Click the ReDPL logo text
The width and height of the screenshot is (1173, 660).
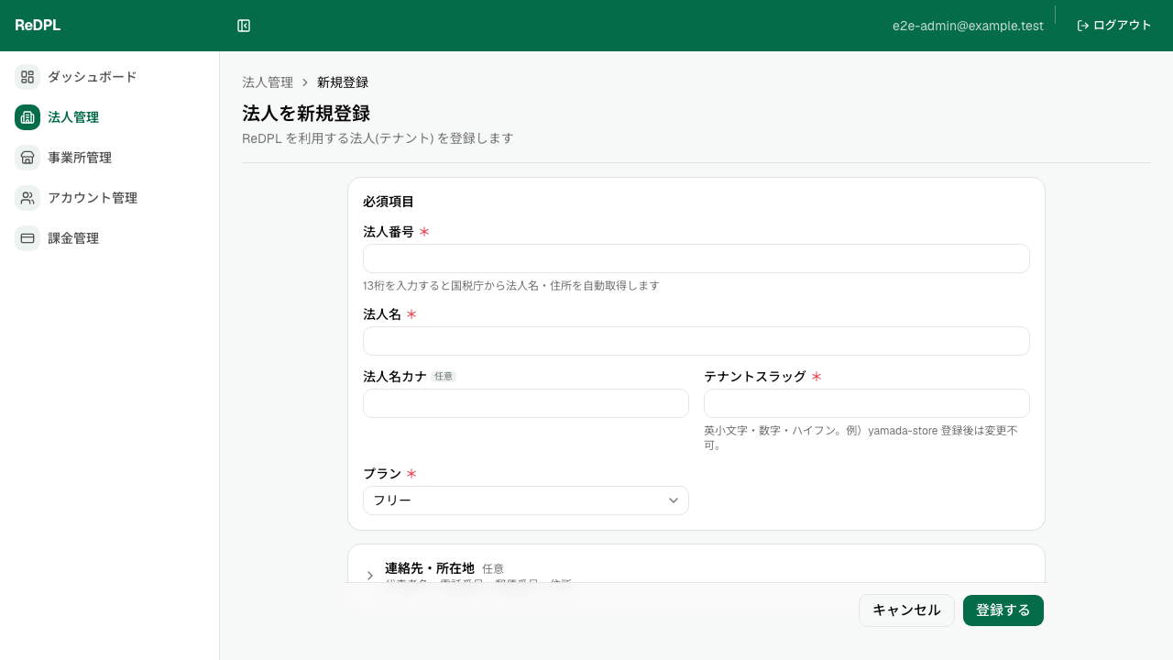38,26
